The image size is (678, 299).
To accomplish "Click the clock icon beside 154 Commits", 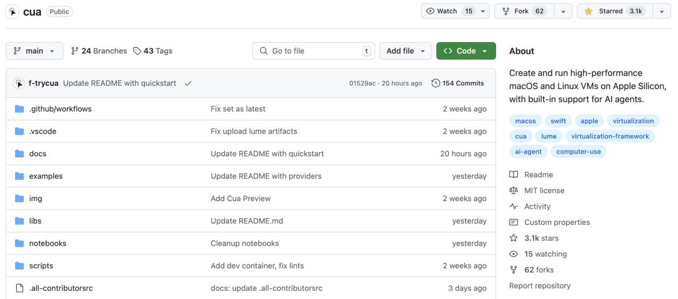I will (x=436, y=83).
